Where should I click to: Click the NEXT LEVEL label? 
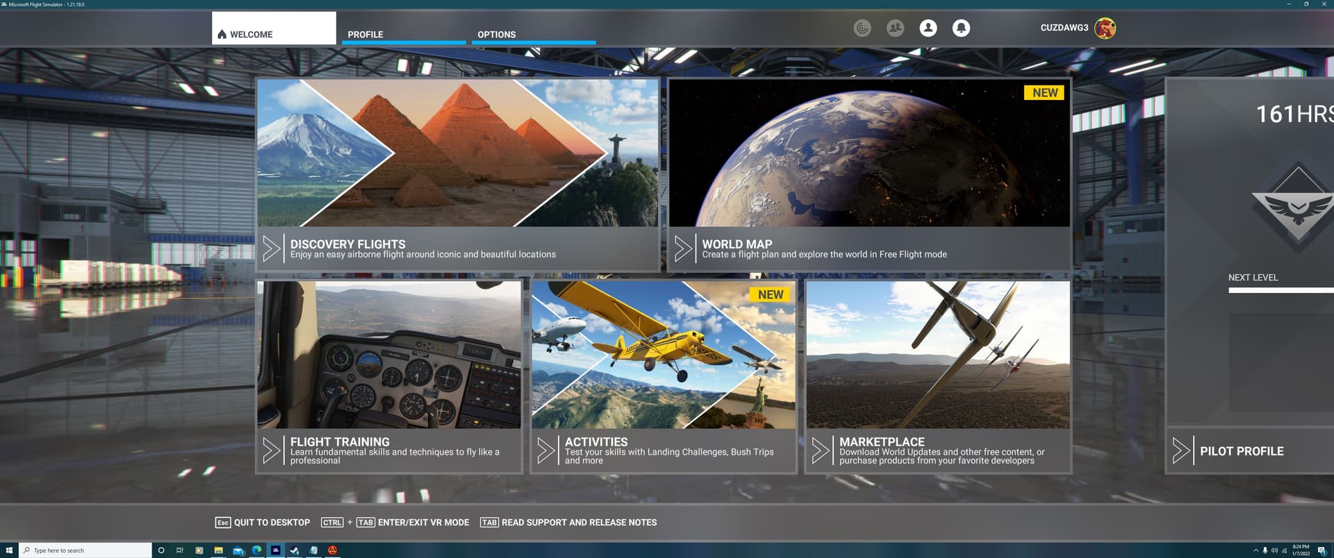click(1253, 278)
